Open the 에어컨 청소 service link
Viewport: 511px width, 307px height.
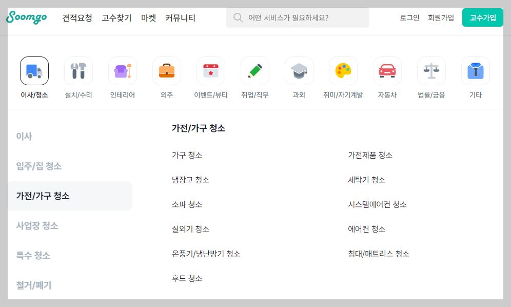[366, 229]
